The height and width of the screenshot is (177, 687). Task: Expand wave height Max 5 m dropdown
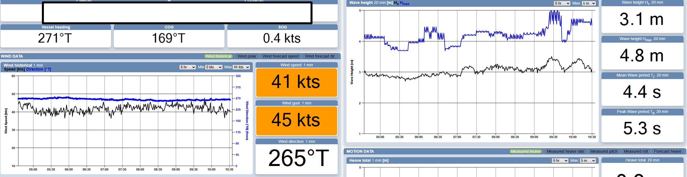pyautogui.click(x=589, y=3)
